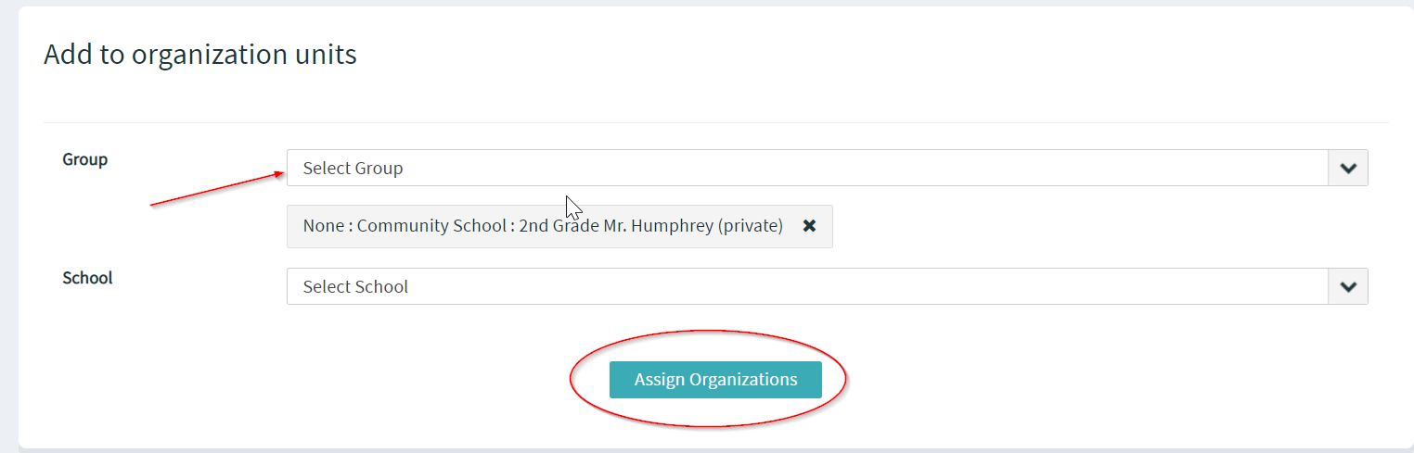This screenshot has height=453, width=1414.
Task: Open the Select Group combo box
Action: 807,169
